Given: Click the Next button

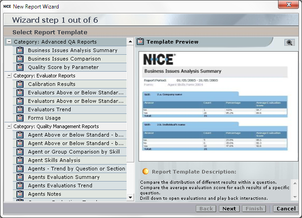Looking at the screenshot, I should tap(229, 209).
